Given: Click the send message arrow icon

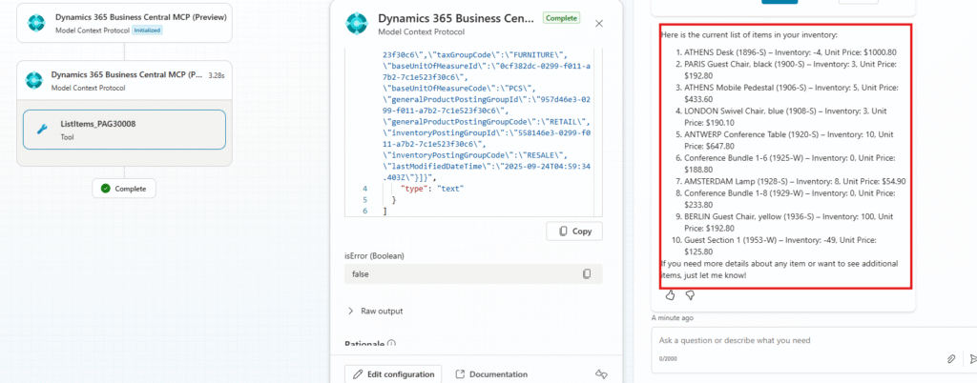Looking at the screenshot, I should tap(972, 358).
